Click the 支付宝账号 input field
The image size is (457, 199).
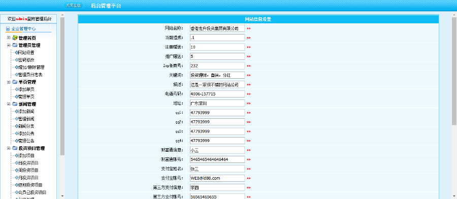217,178
